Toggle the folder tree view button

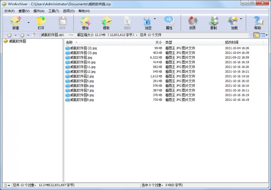click(x=256, y=35)
